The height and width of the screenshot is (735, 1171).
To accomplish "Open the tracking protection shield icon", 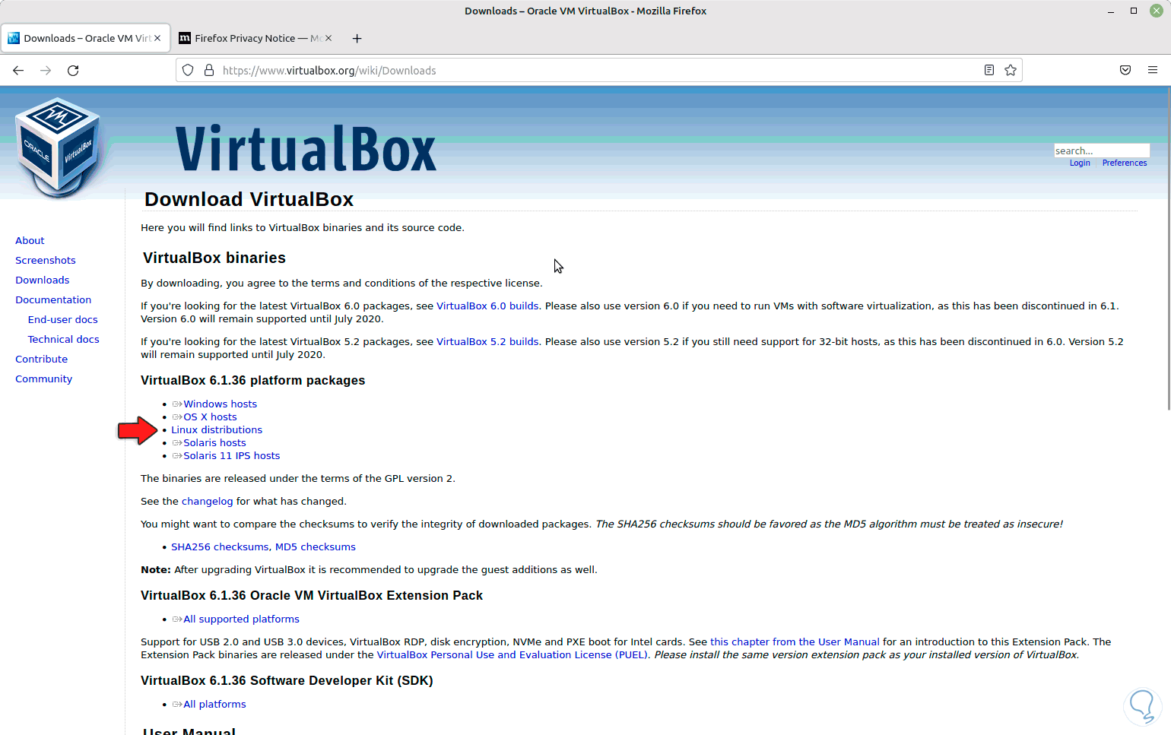I will click(x=188, y=71).
